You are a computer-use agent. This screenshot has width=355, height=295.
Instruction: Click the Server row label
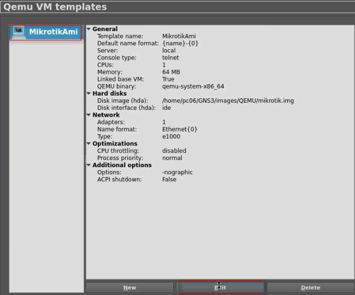(x=108, y=50)
